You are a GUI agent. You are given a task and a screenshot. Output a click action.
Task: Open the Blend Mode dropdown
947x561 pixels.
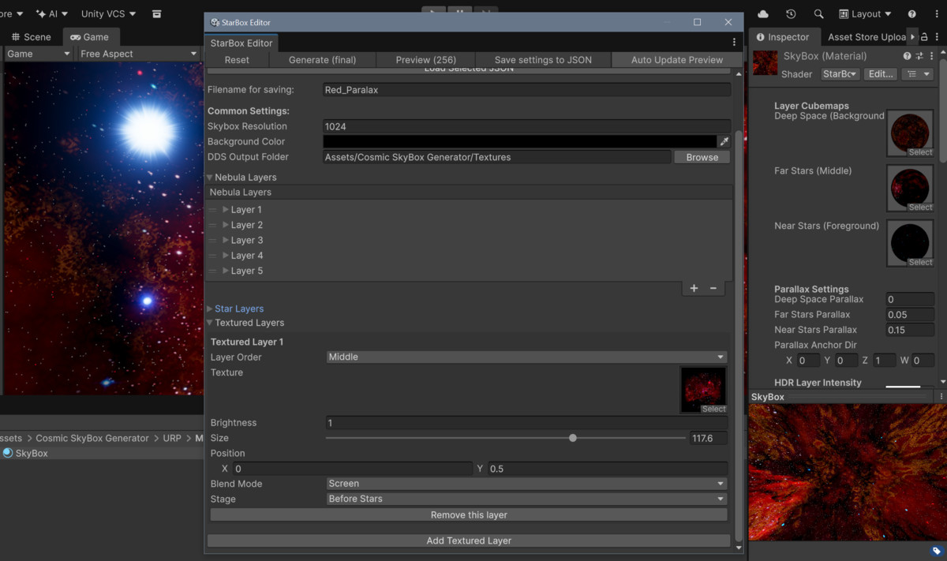(x=526, y=484)
